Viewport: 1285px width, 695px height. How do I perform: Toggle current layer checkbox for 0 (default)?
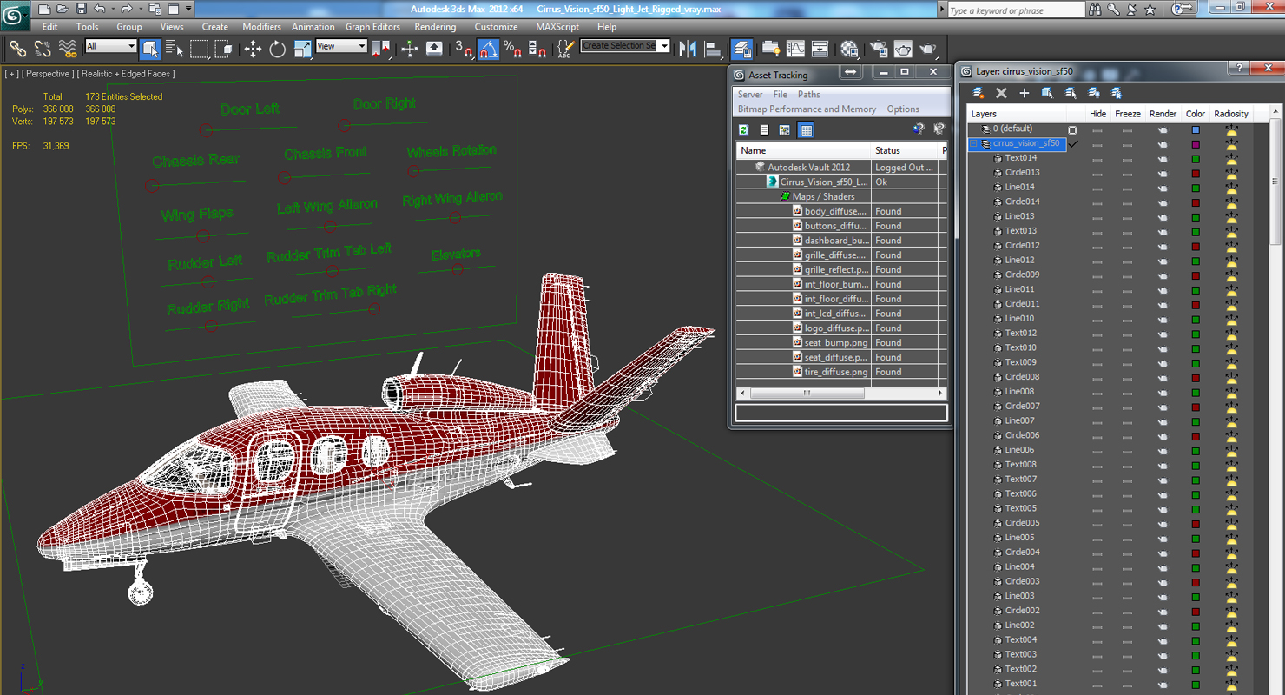coord(1072,129)
